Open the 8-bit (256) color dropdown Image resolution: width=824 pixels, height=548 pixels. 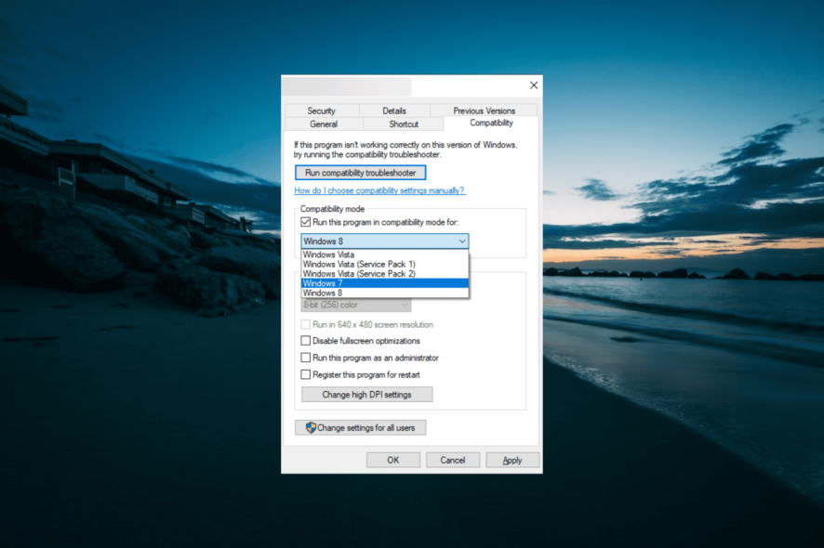tap(356, 305)
